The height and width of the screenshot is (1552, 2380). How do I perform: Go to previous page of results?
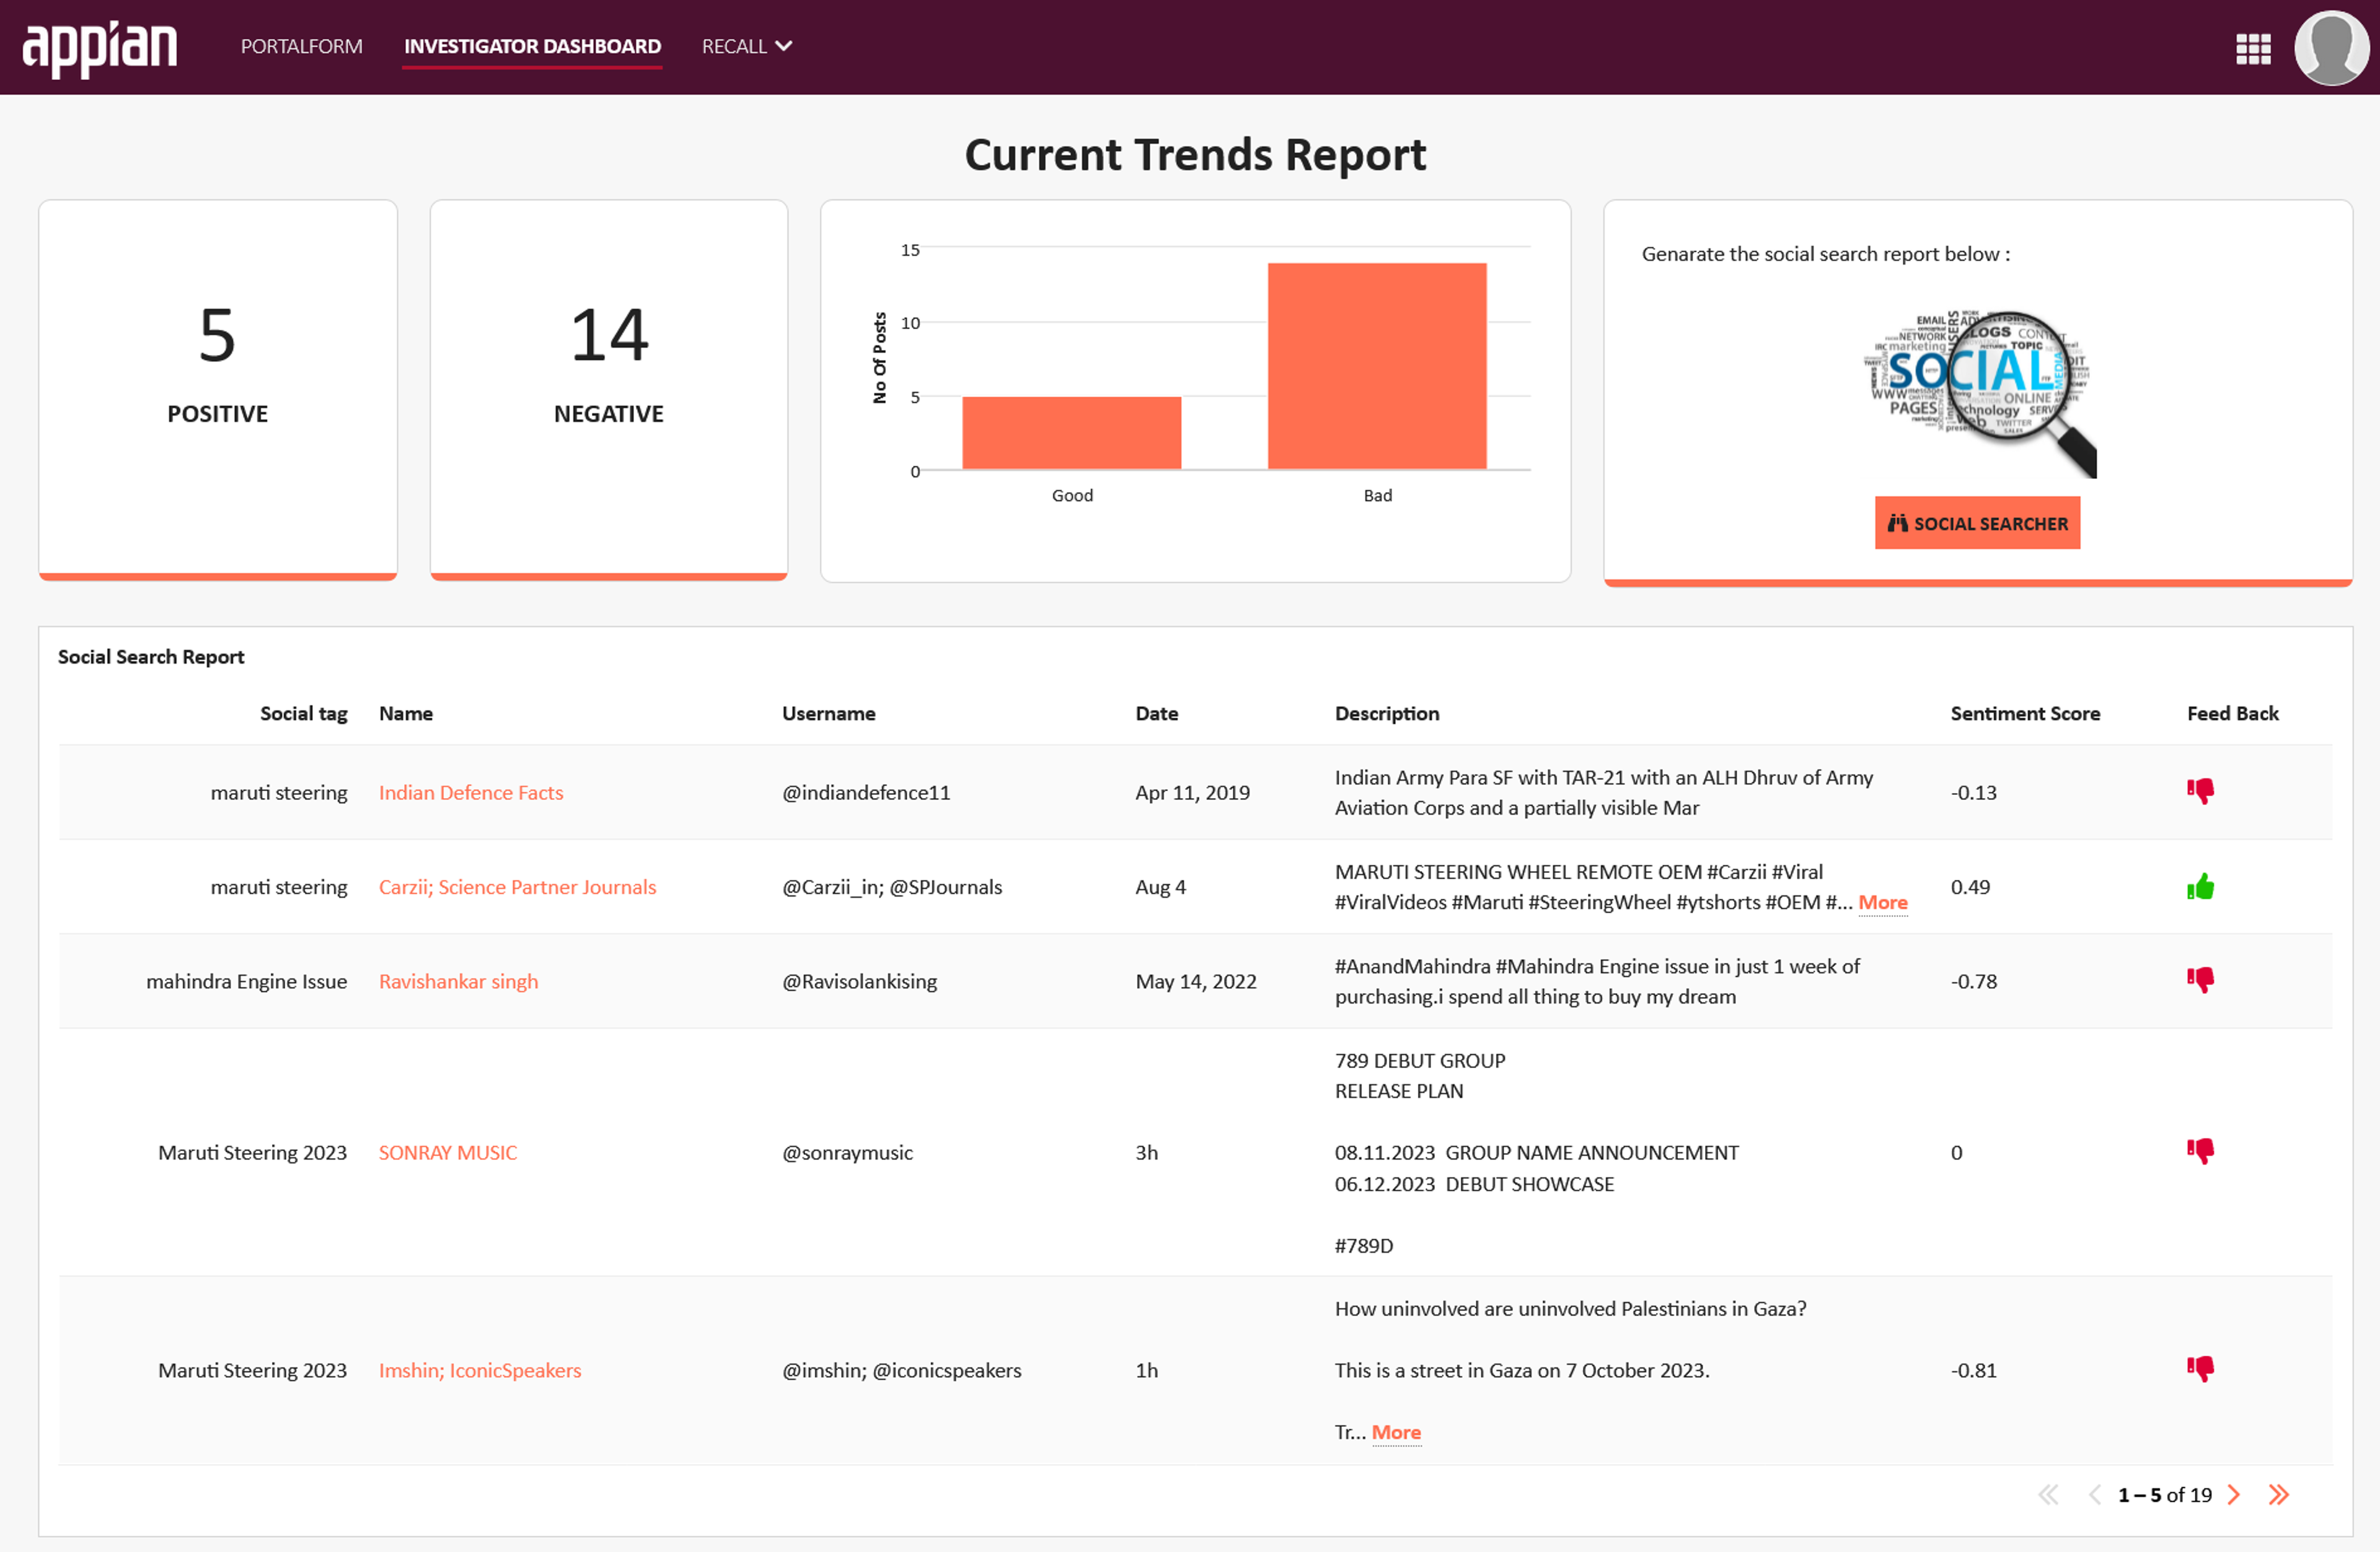(x=2094, y=1494)
